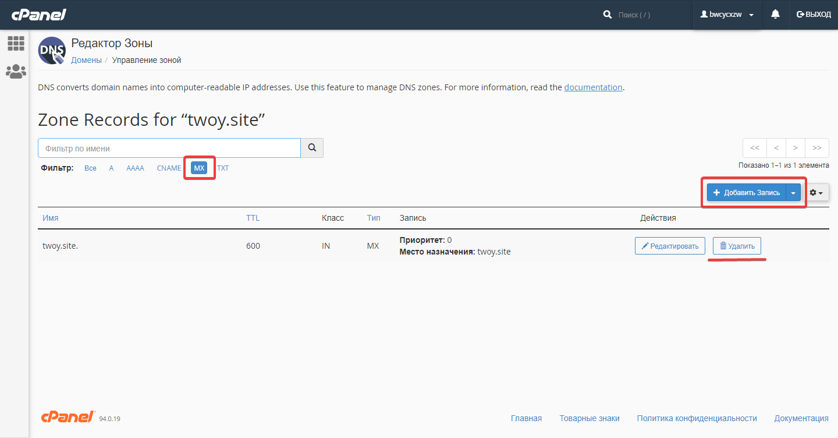Click the Добавить Запись button
The height and width of the screenshot is (438, 838).
point(747,192)
